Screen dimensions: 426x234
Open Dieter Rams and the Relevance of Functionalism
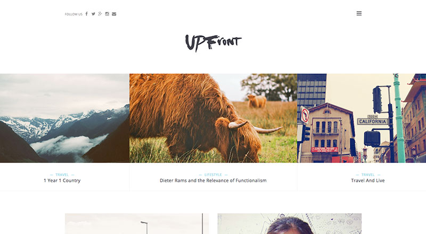213,180
